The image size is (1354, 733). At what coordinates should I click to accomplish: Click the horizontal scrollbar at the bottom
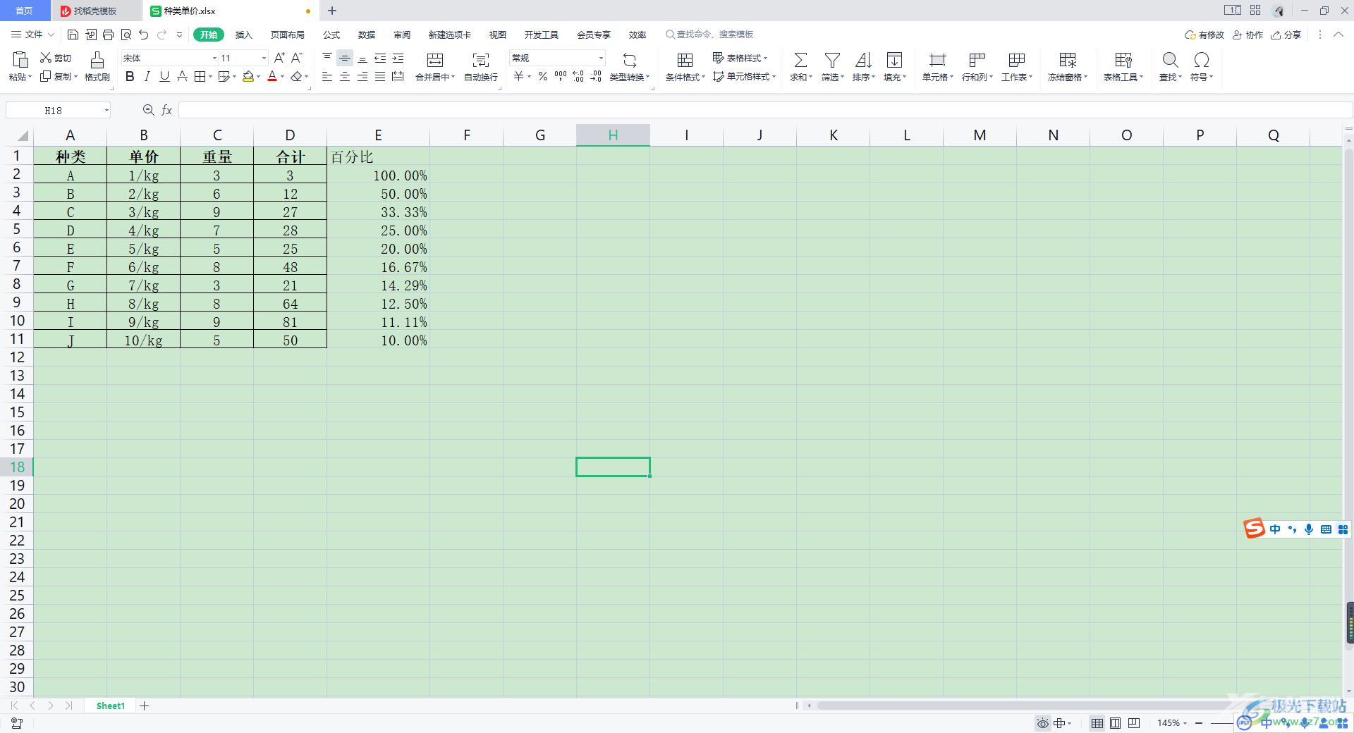pos(1023,706)
